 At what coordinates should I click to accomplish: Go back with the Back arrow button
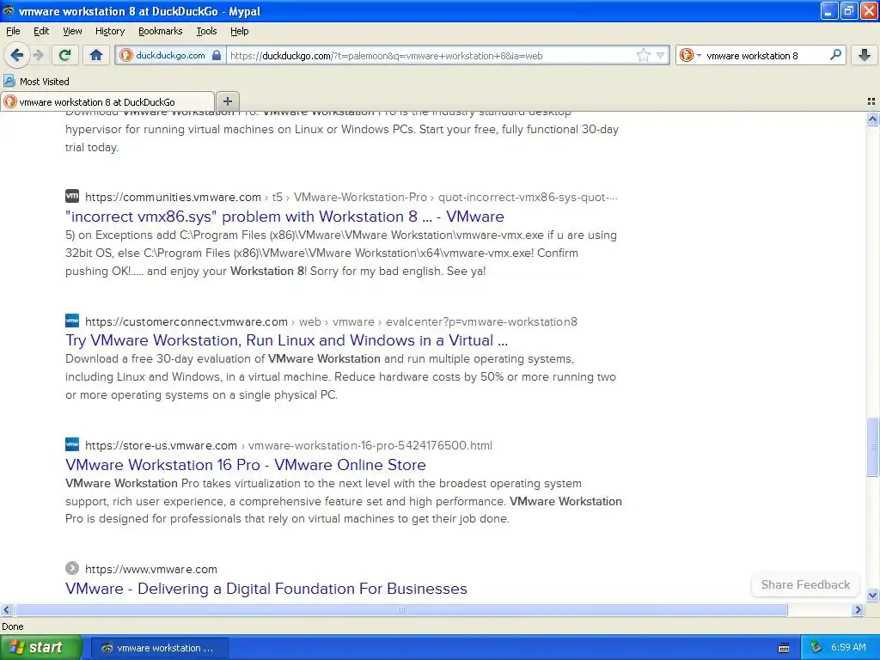click(16, 55)
